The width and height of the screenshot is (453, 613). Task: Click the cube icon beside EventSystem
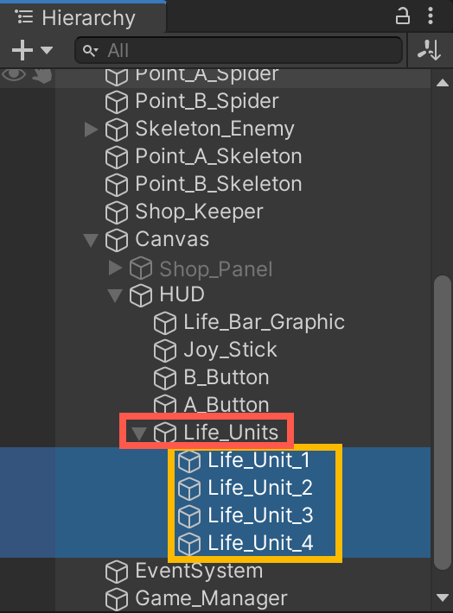pos(117,572)
